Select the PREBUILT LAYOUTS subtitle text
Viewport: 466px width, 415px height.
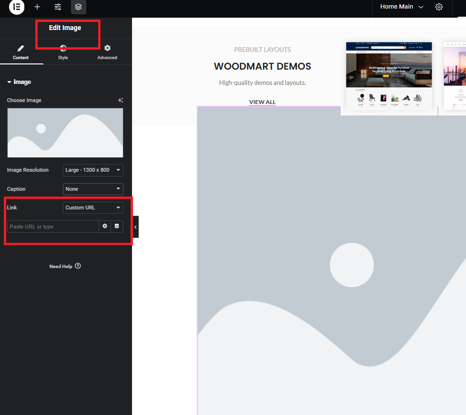263,50
